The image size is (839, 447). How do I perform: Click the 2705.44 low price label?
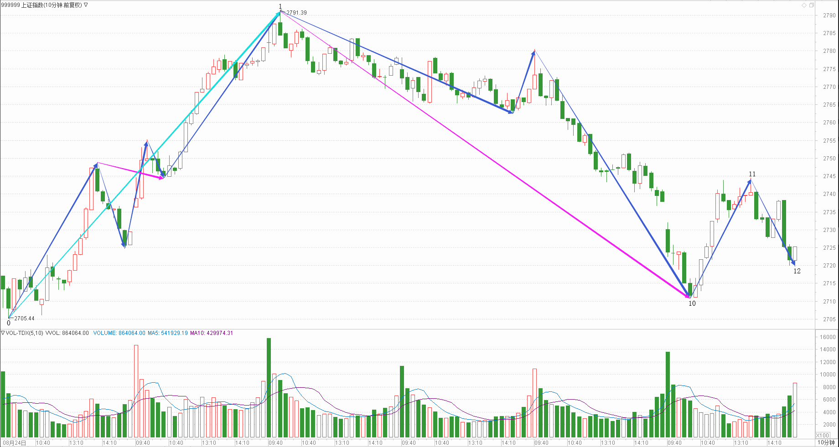click(24, 319)
